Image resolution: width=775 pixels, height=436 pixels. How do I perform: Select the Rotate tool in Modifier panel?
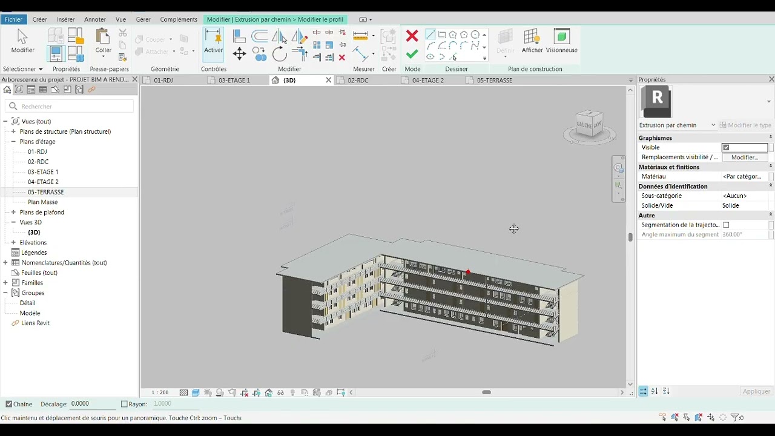(x=279, y=54)
